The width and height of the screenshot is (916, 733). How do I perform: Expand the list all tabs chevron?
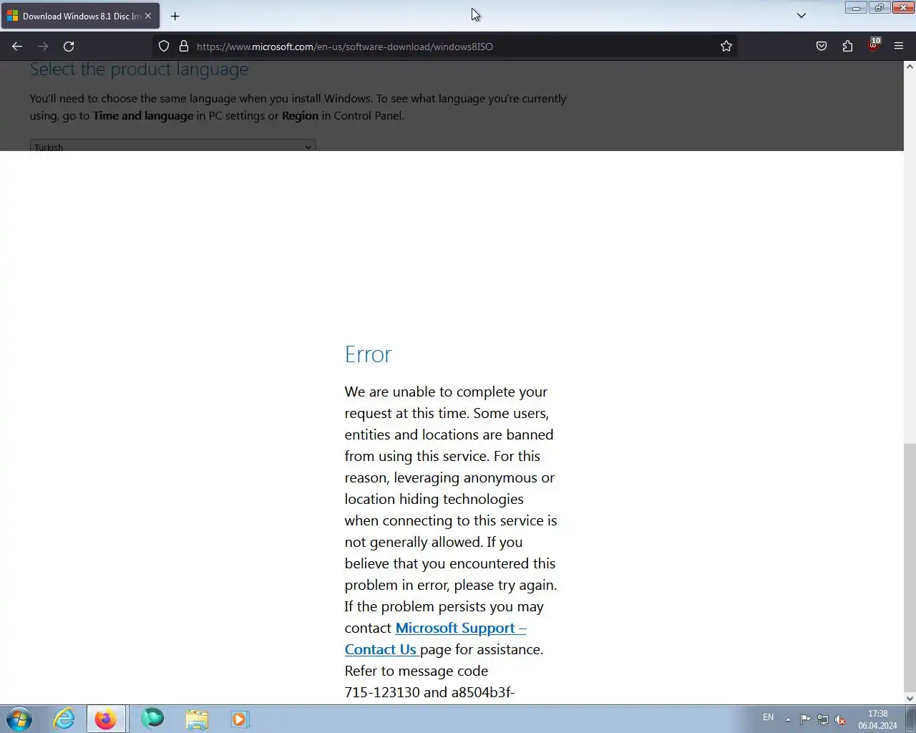801,16
